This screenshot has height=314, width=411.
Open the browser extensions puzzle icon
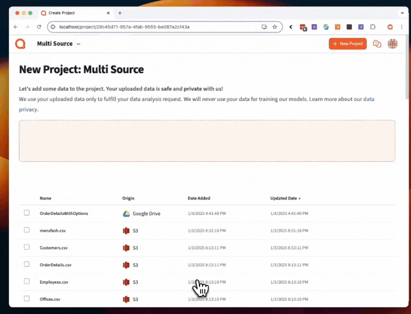pos(372,27)
